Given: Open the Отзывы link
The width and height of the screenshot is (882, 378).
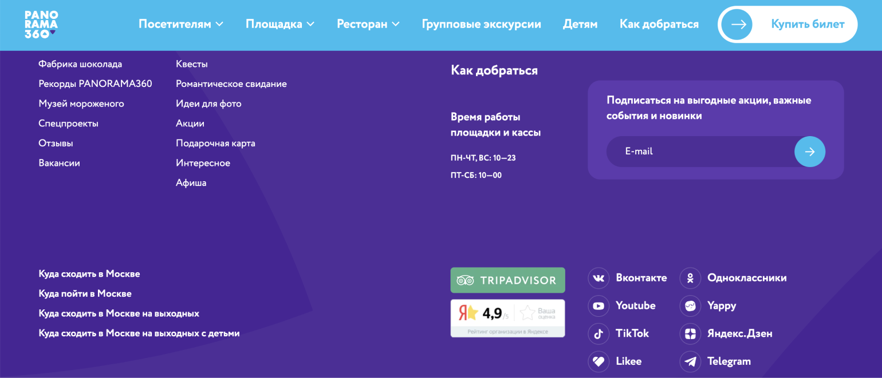Looking at the screenshot, I should [x=56, y=144].
